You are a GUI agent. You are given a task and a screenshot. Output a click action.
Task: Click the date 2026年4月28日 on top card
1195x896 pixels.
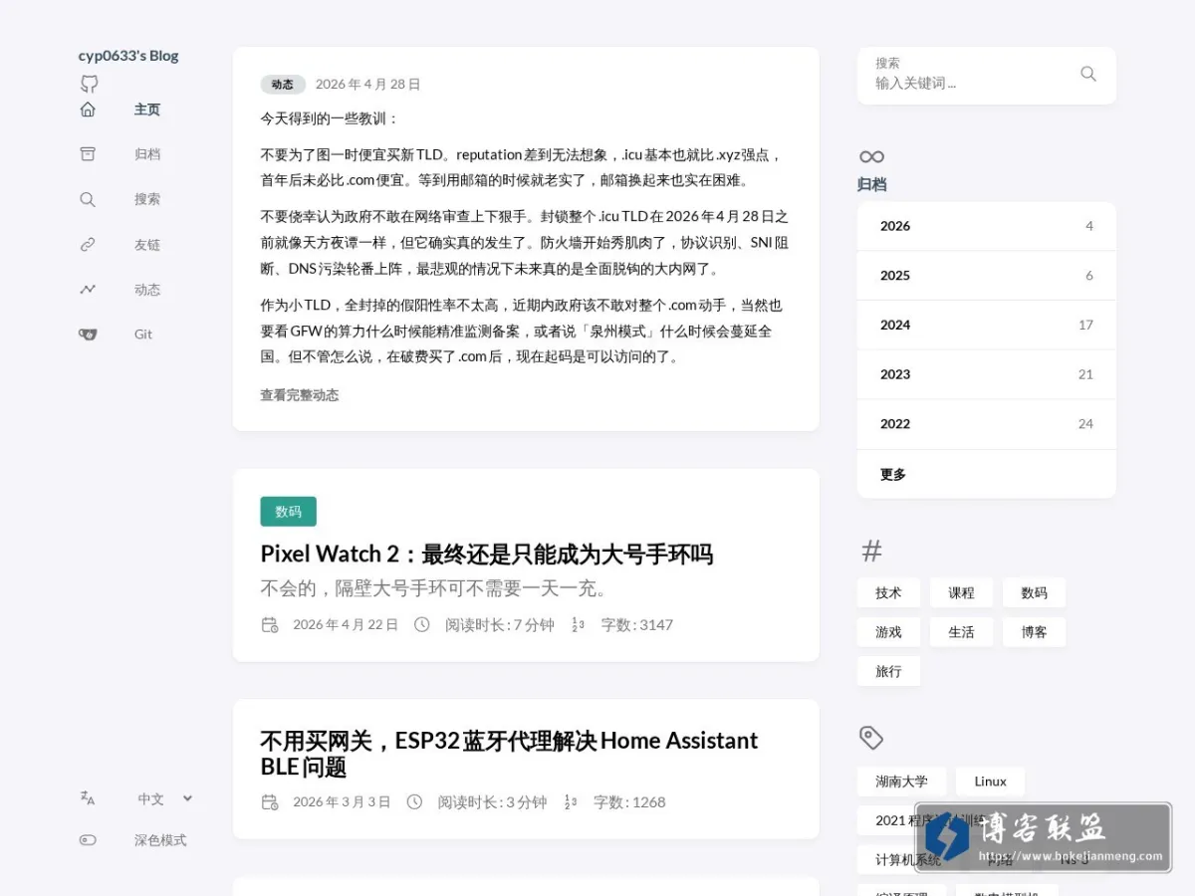[x=368, y=85]
